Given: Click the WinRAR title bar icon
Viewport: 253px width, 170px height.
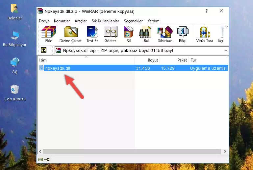Looking at the screenshot, I should click(40, 11).
